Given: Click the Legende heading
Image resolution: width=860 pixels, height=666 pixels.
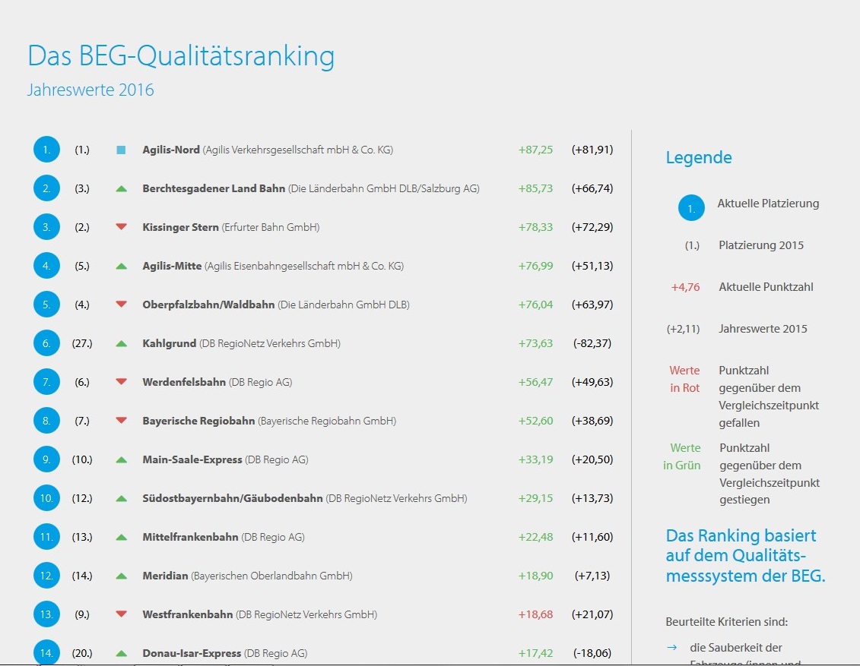Looking at the screenshot, I should [699, 158].
